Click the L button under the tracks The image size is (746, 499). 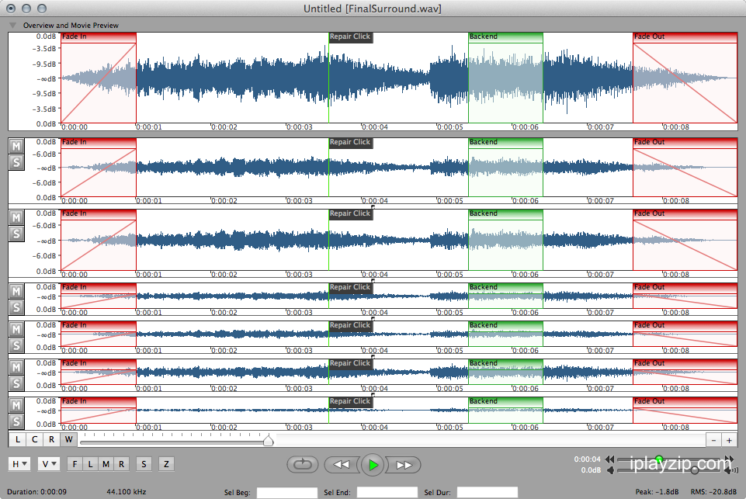tap(18, 439)
